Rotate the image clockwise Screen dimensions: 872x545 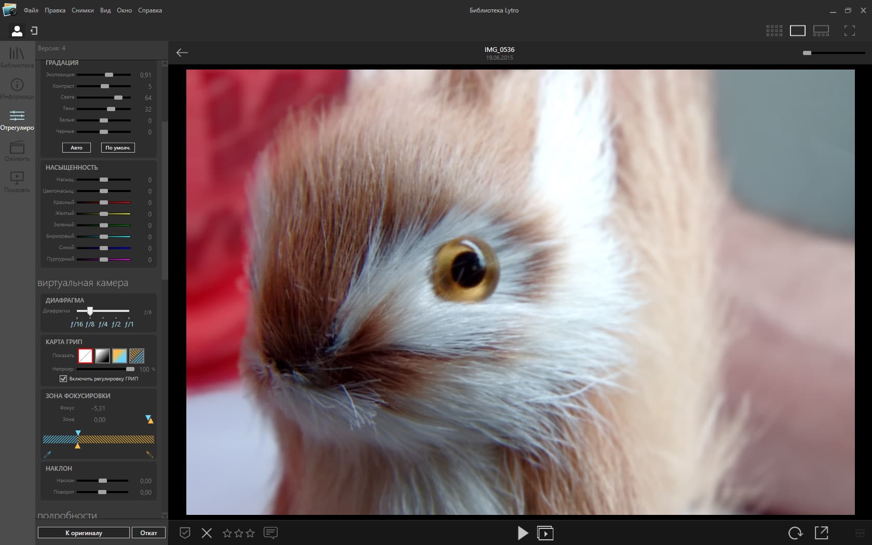click(x=795, y=533)
